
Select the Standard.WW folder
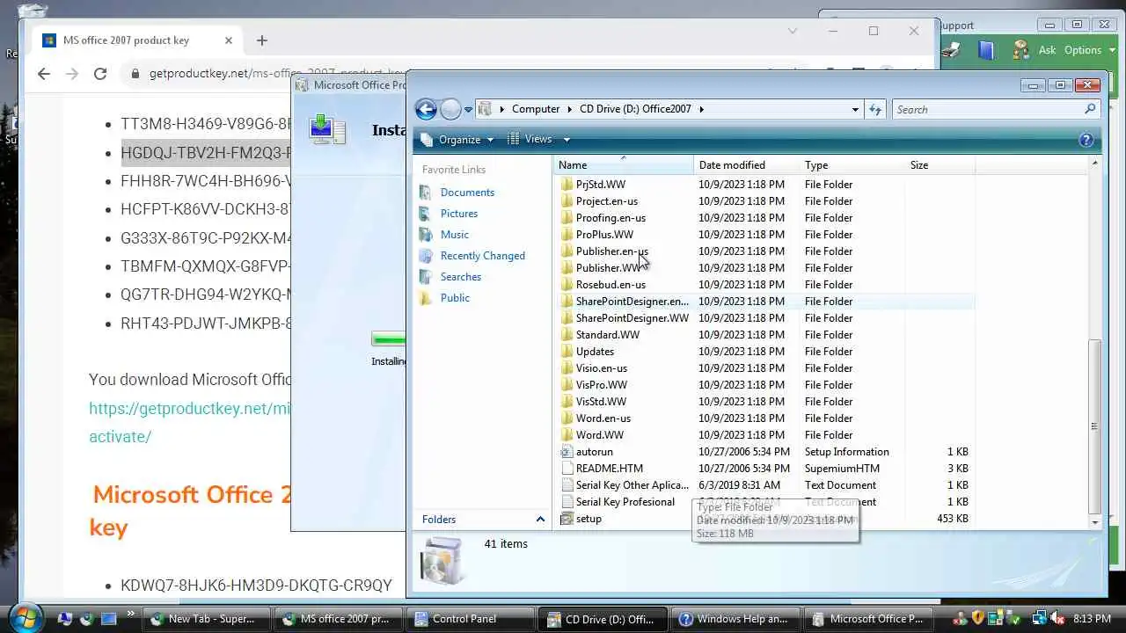[x=607, y=335]
